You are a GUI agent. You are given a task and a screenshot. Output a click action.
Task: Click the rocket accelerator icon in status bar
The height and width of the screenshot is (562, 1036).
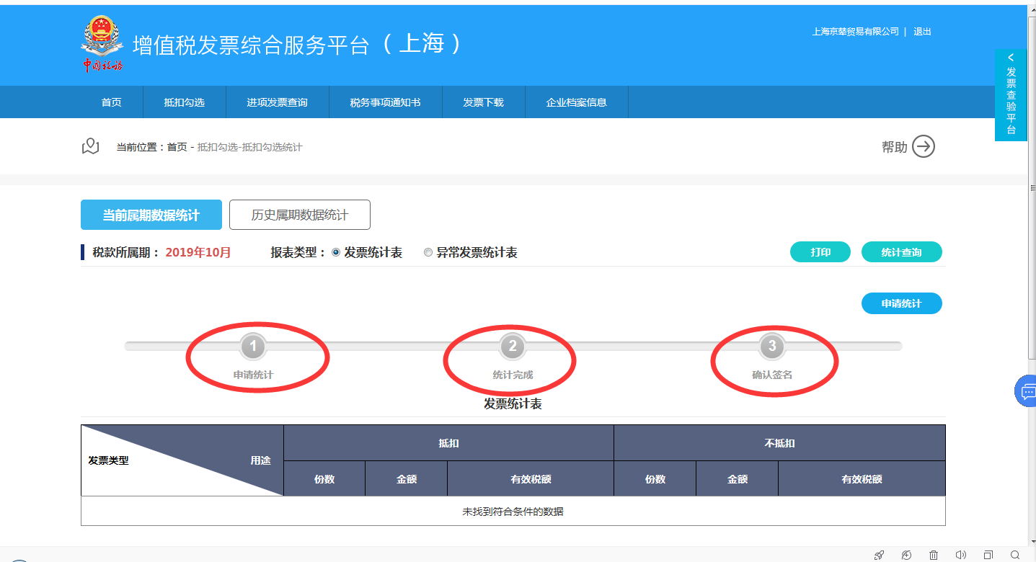[x=879, y=555]
